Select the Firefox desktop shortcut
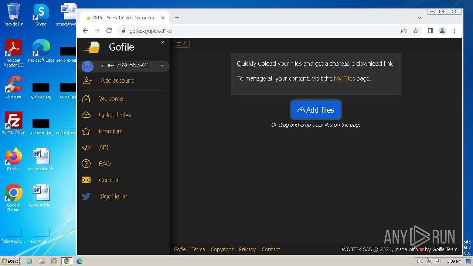This screenshot has width=473, height=266. 13,159
